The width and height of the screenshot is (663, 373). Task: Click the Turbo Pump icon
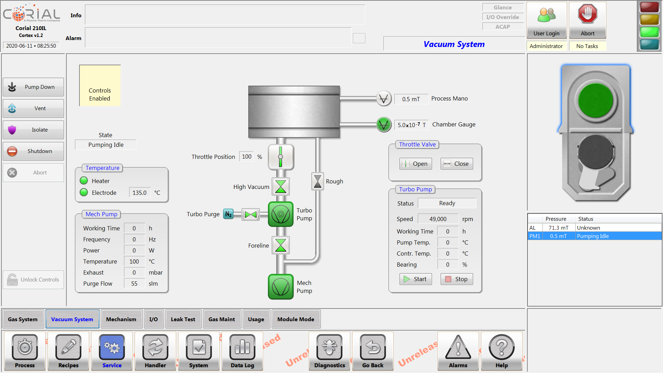[x=281, y=214]
